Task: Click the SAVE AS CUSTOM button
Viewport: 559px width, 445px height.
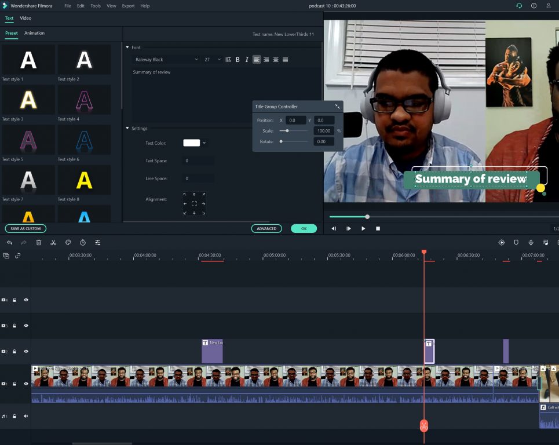Action: pos(25,228)
